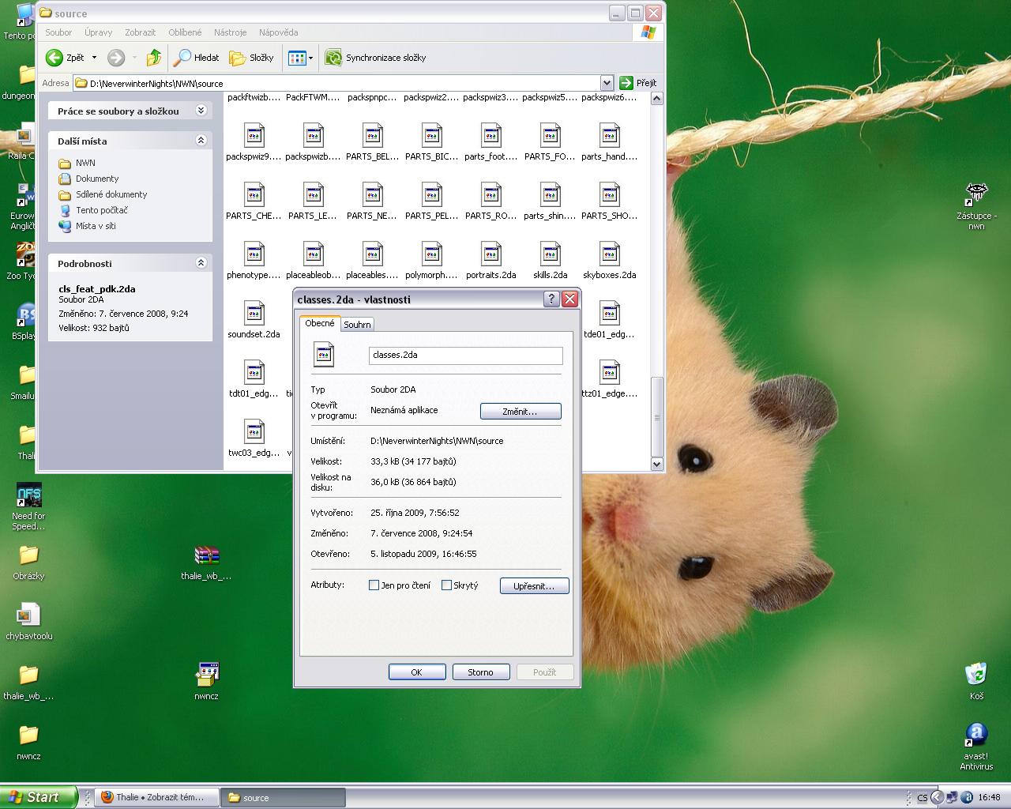
Task: Select the portraits.2da file icon
Action: click(x=490, y=255)
